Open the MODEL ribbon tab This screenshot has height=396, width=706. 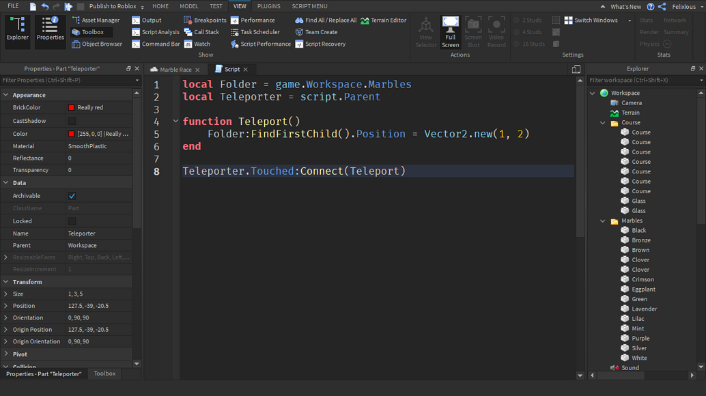(188, 5)
